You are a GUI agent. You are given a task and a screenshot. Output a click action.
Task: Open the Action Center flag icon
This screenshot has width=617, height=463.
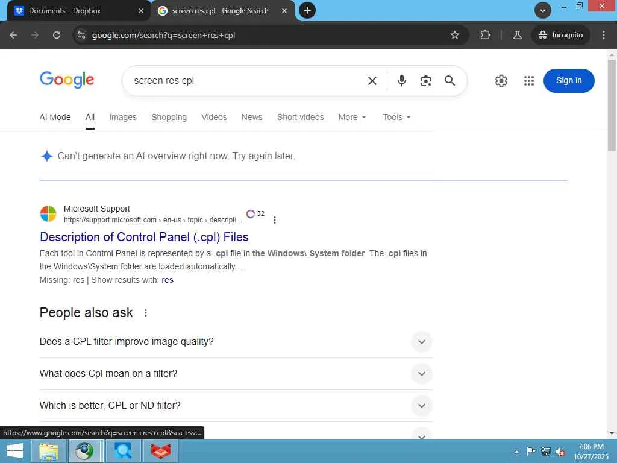pyautogui.click(x=531, y=452)
